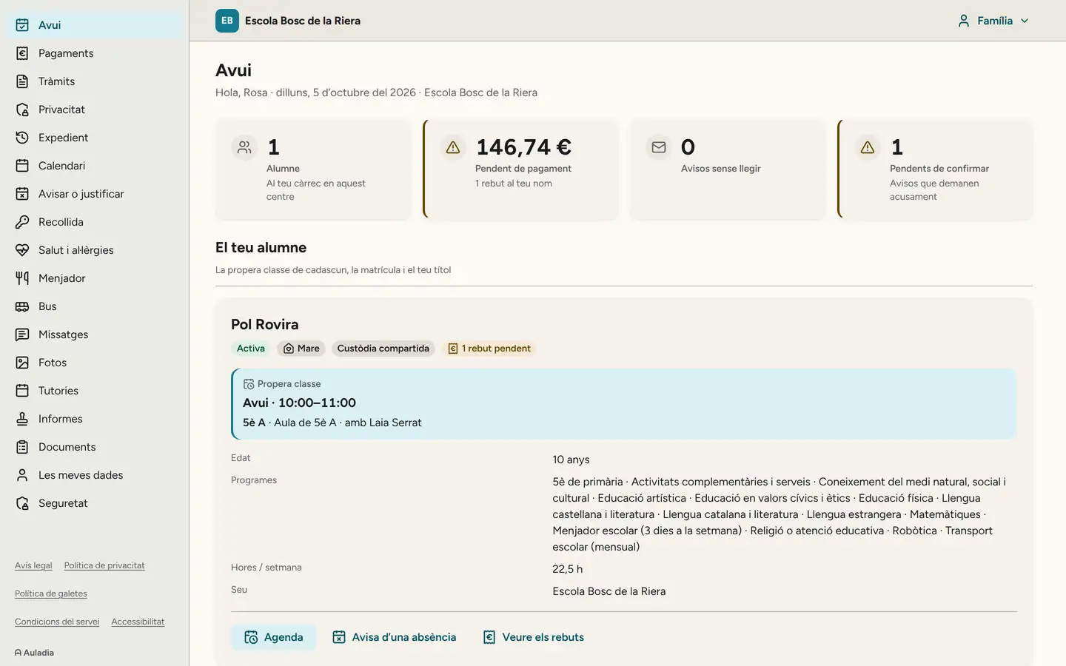Click the 146,74 € pending payment card
This screenshot has height=666, width=1066.
coord(520,169)
